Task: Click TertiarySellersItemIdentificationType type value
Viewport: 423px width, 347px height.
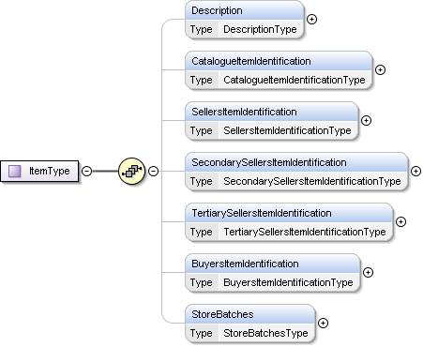Action: point(305,232)
